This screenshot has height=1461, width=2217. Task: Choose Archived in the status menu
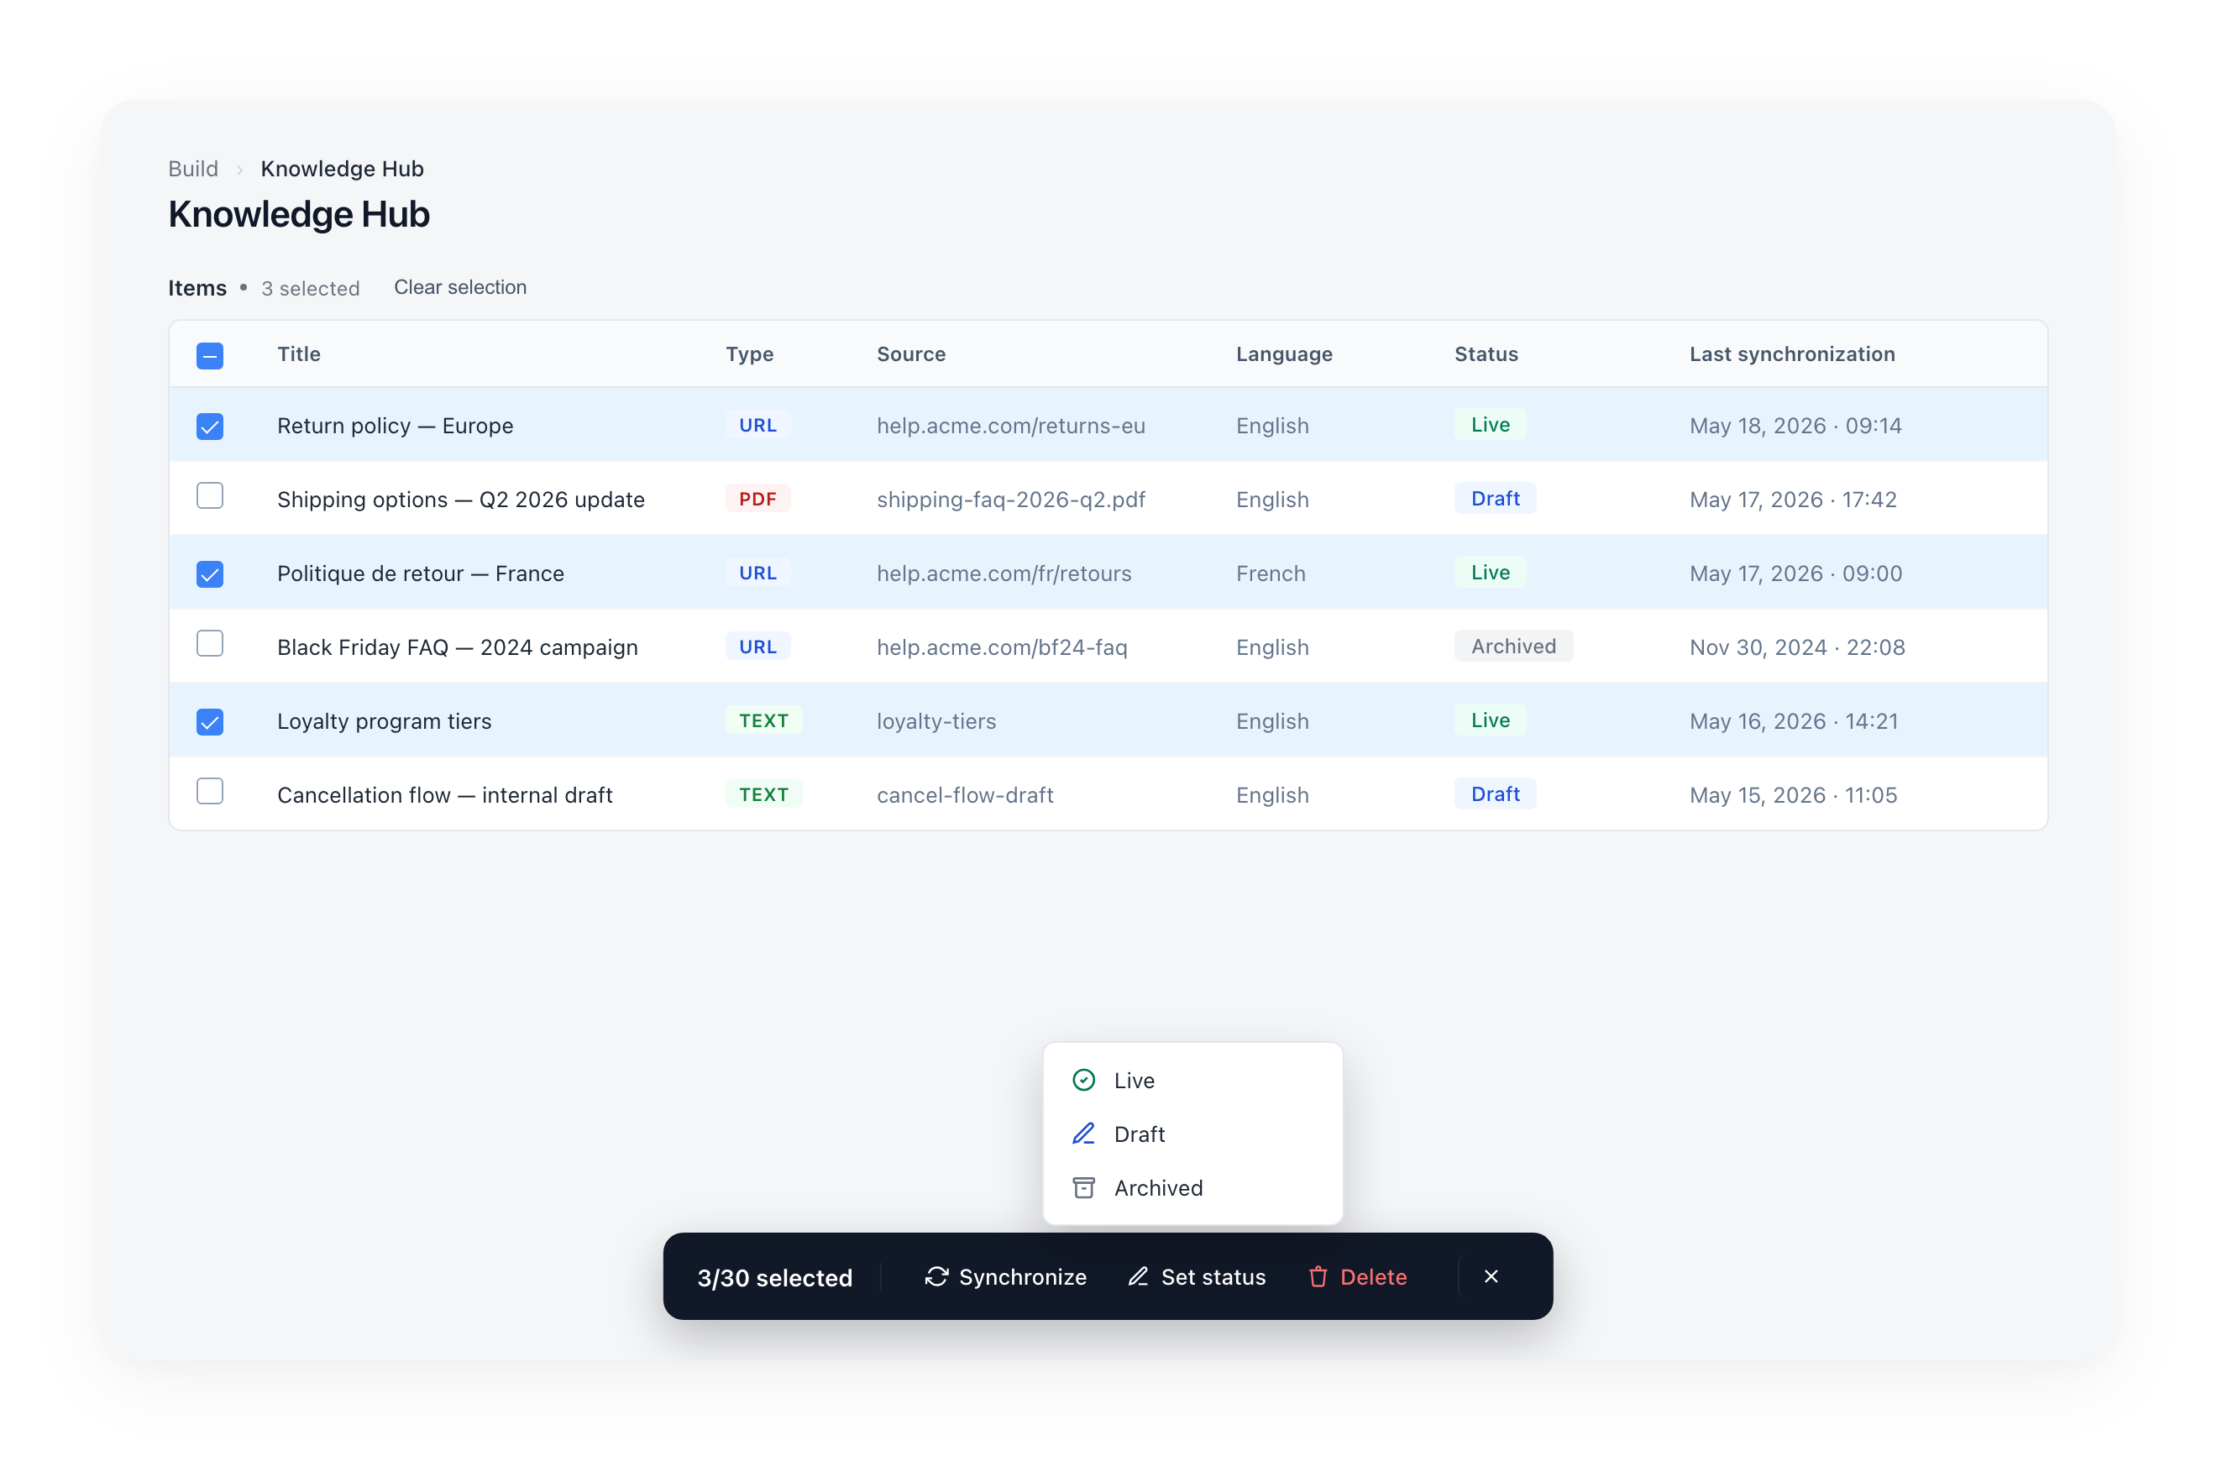1192,1187
